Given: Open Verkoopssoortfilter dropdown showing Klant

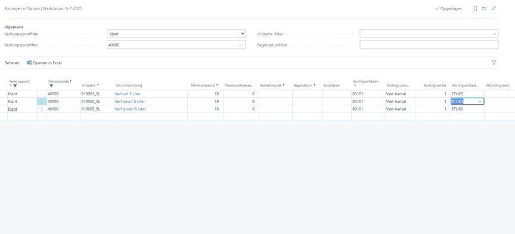Looking at the screenshot, I should [x=176, y=33].
